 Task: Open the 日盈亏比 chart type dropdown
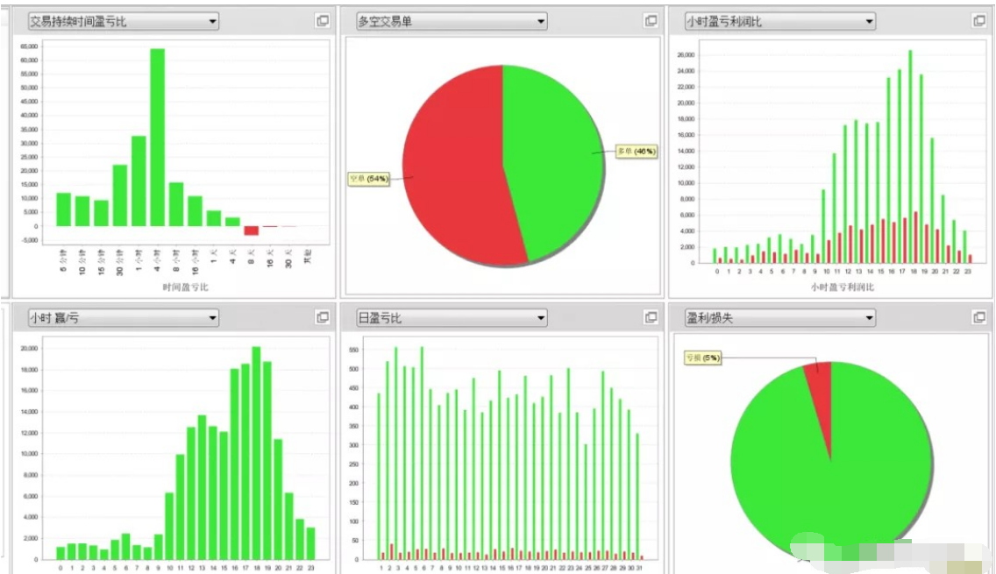[x=540, y=317]
